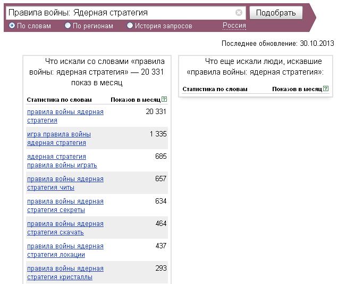The image size is (338, 284).
Task: Select the 'По словам' radio button
Action: click(x=12, y=26)
